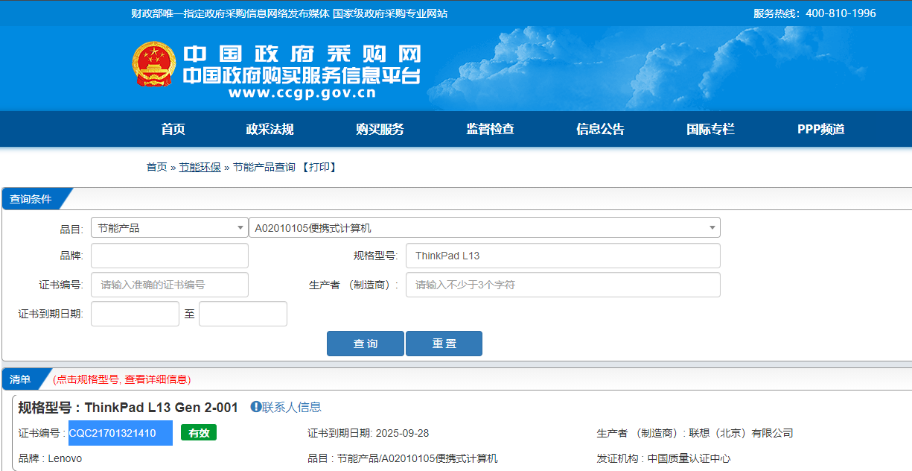Screen dimensions: 912x471
Task: Open the 首页 navigation menu item
Action: [173, 129]
